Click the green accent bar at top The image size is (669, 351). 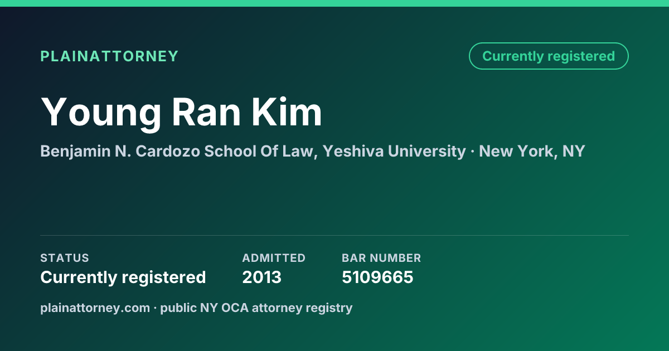[334, 3]
